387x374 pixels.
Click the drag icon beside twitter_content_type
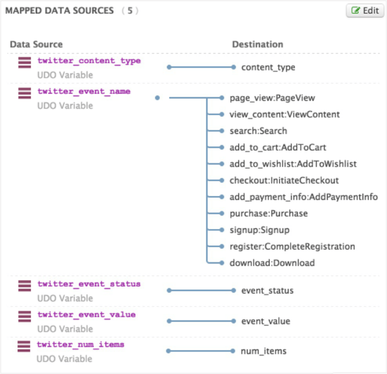tap(25, 63)
